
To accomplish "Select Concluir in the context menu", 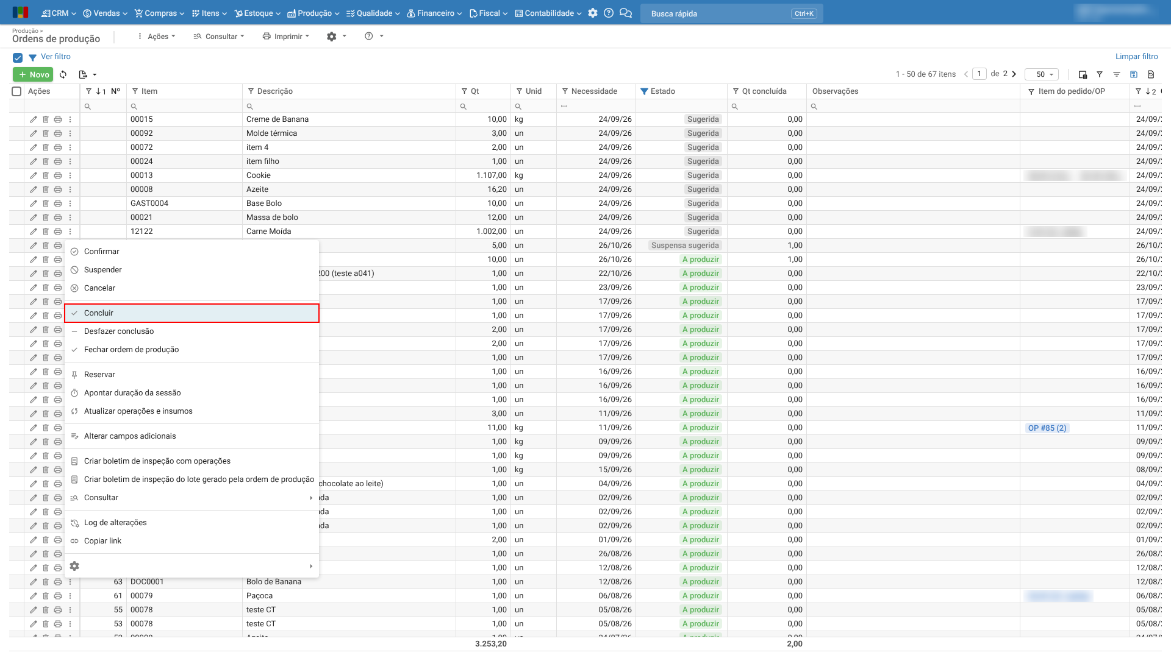I will coord(192,313).
